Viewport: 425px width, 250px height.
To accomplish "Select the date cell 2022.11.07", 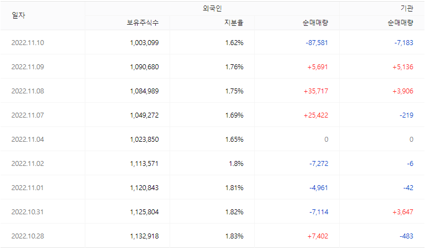I will [x=28, y=115].
